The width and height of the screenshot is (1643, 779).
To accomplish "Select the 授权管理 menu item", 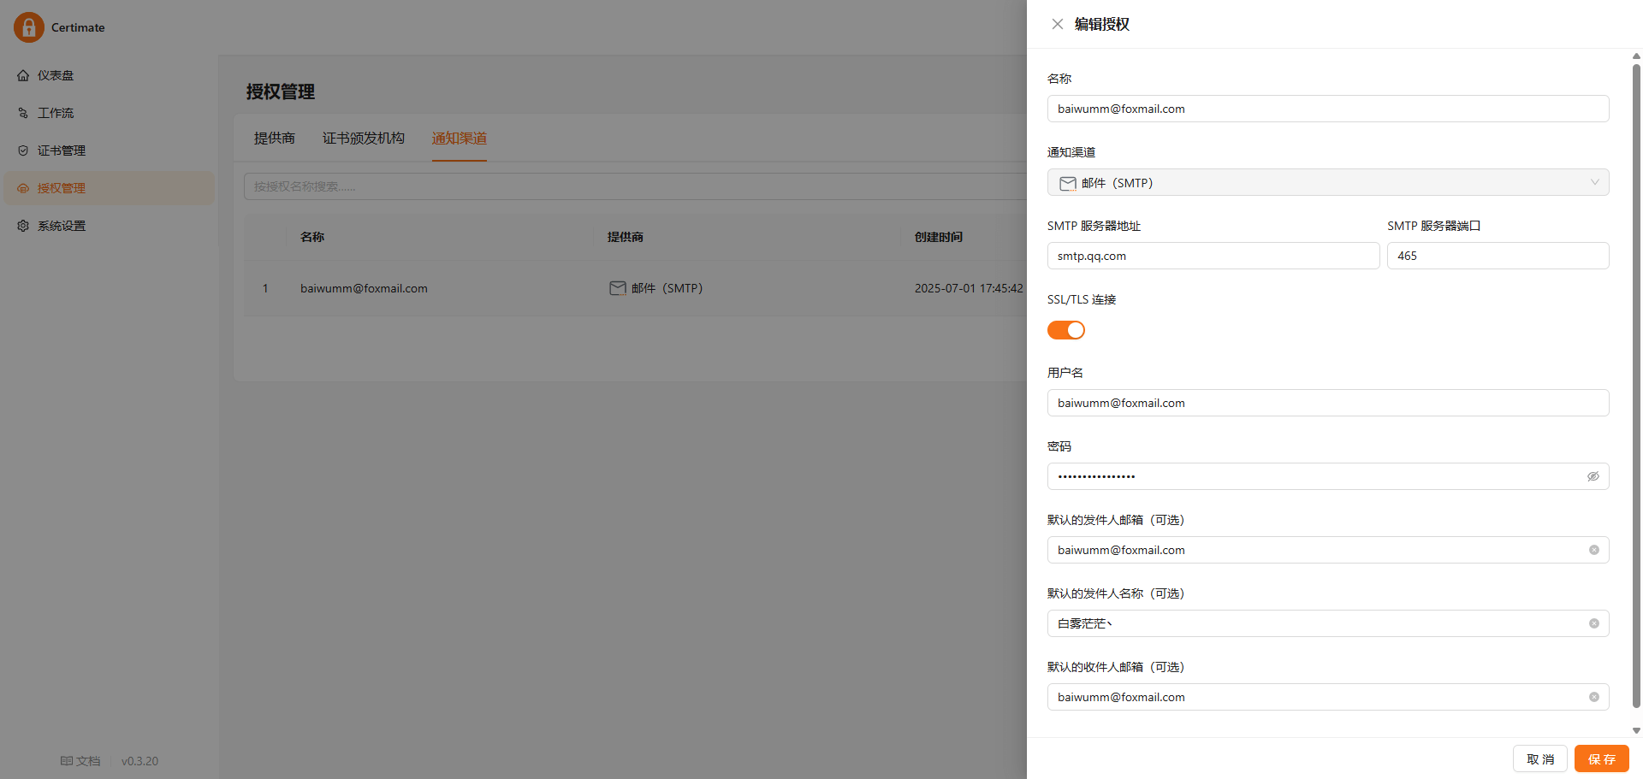I will click(110, 188).
